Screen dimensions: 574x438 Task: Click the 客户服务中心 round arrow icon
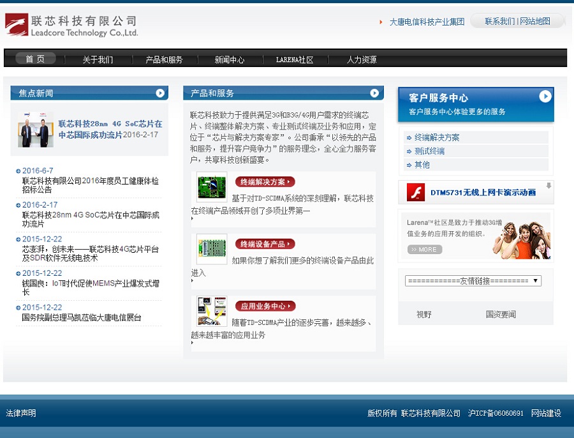[545, 96]
